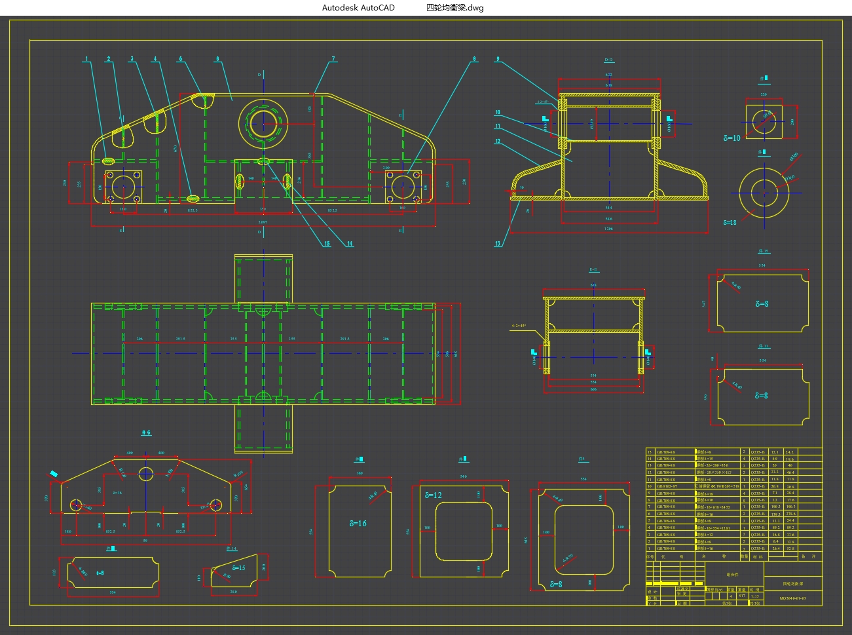Click the 组合件 cell in the title block
The height and width of the screenshot is (635, 852).
732,574
